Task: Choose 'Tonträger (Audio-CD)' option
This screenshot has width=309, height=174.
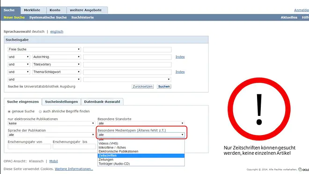Action: tap(141, 164)
